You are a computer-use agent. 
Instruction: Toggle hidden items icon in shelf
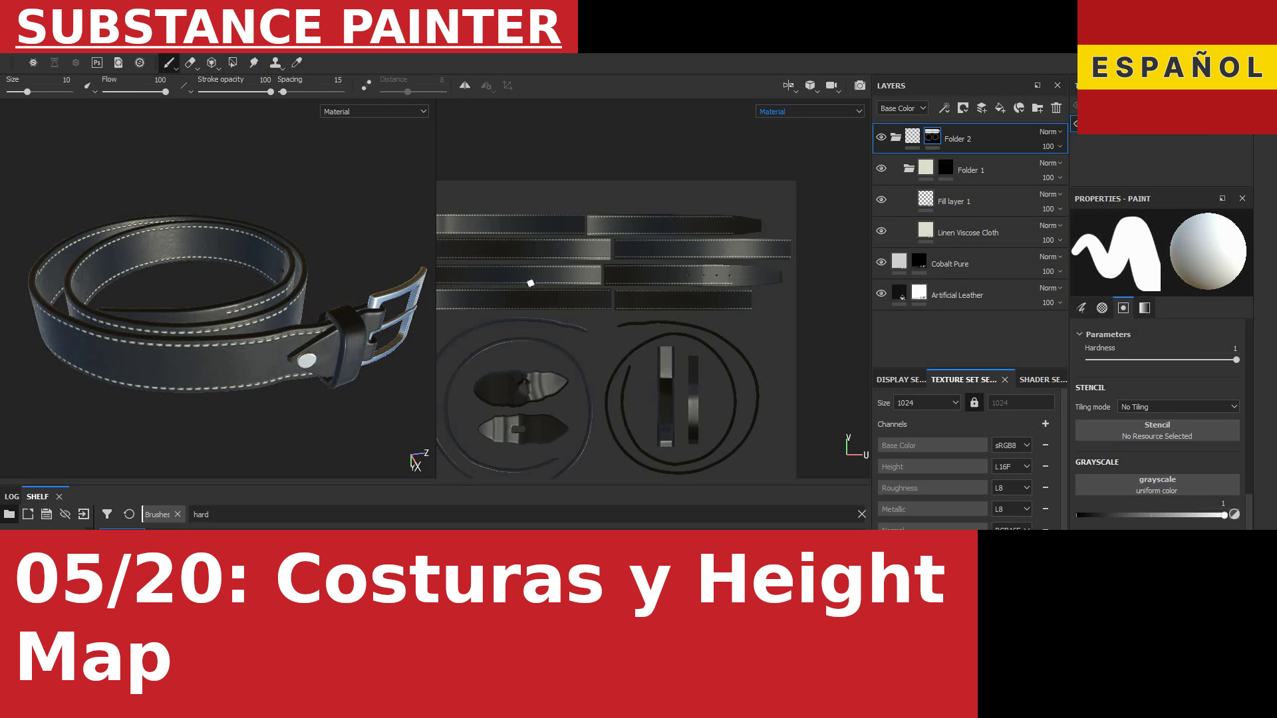(65, 514)
